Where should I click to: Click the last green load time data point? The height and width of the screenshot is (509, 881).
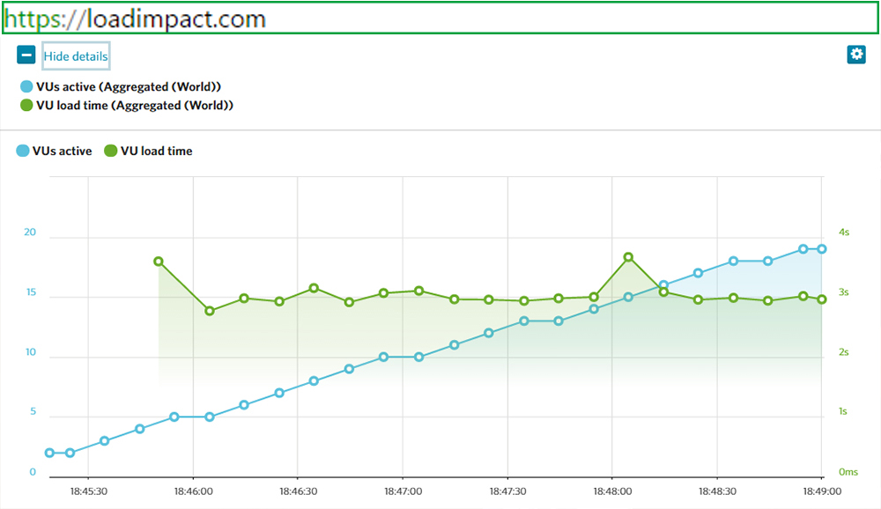(x=821, y=299)
